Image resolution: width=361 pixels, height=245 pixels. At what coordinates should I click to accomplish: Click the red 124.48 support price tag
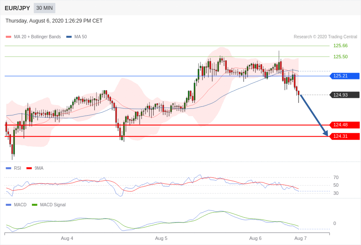345,125
